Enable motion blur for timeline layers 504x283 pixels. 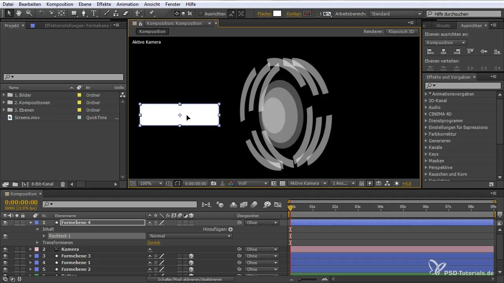[254, 204]
